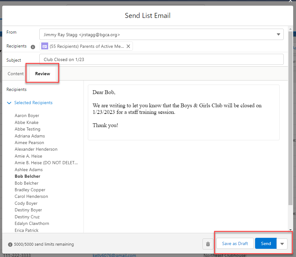
Task: Switch to the Content tab
Action: tap(15, 74)
